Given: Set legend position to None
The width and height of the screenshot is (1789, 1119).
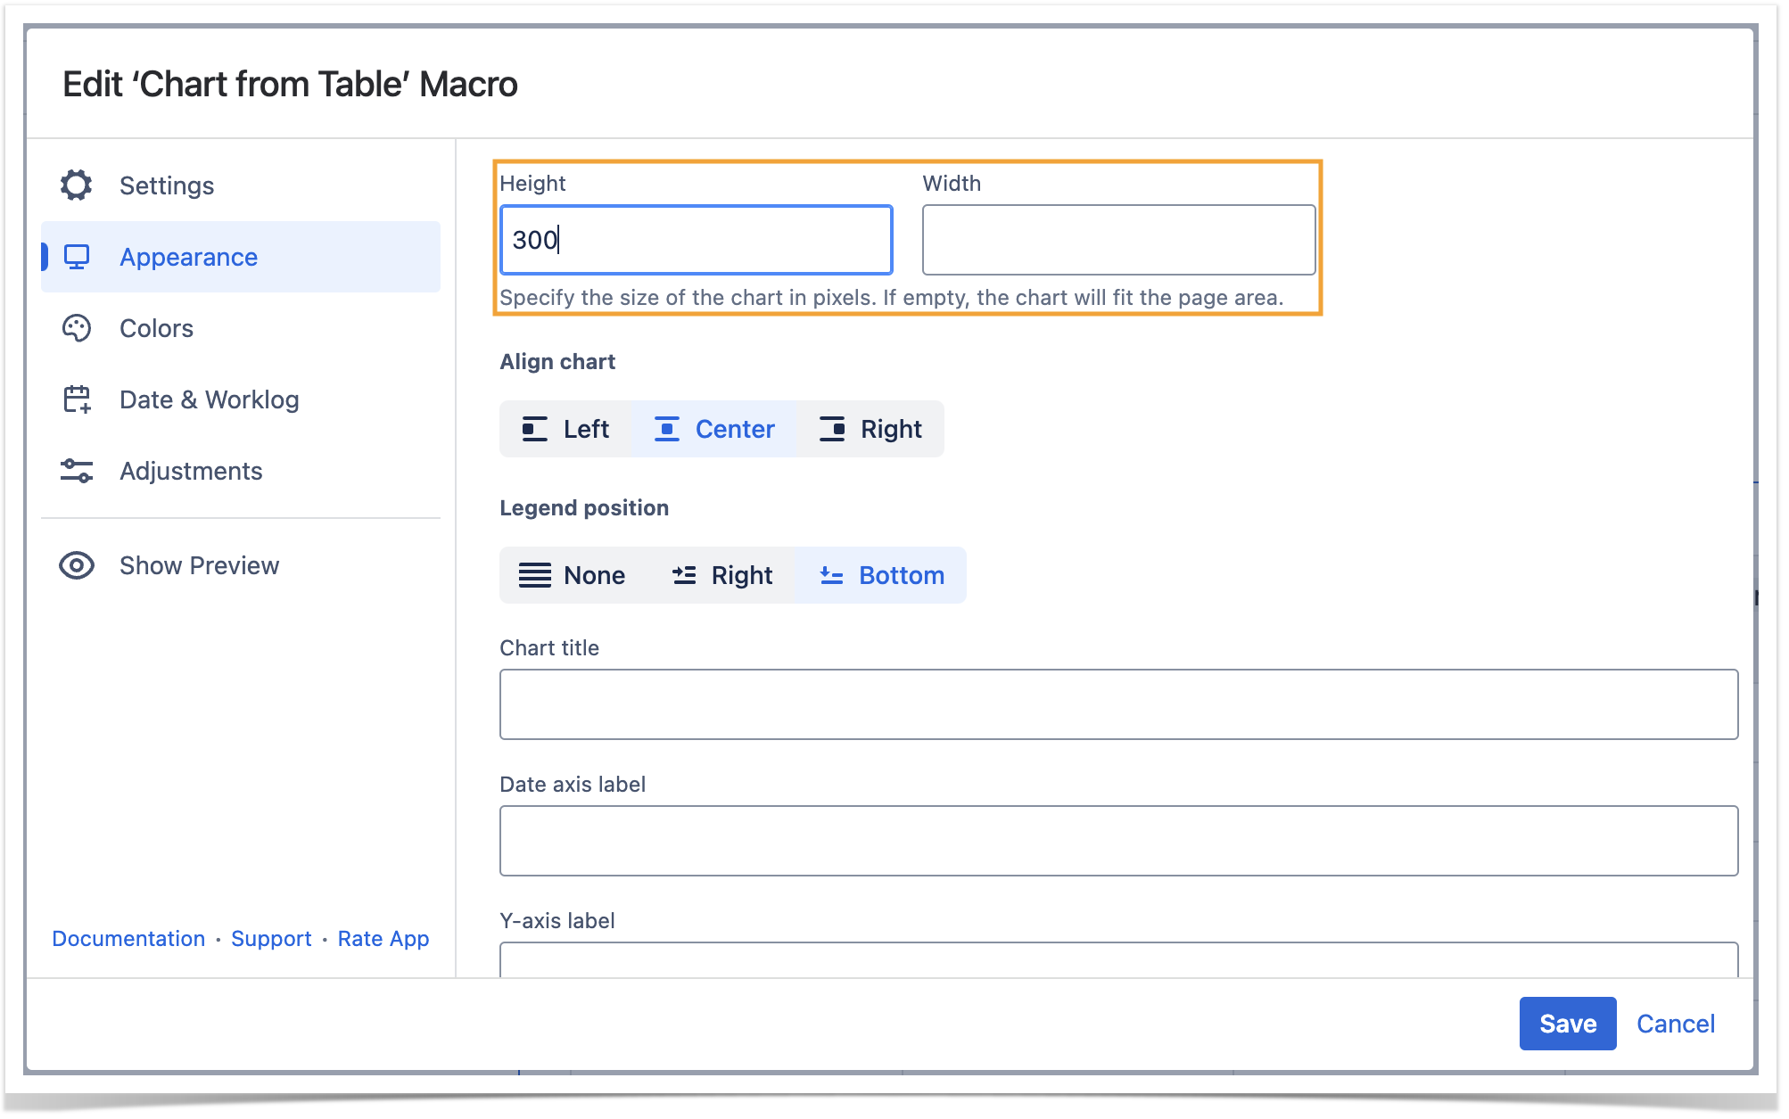Looking at the screenshot, I should pos(572,575).
